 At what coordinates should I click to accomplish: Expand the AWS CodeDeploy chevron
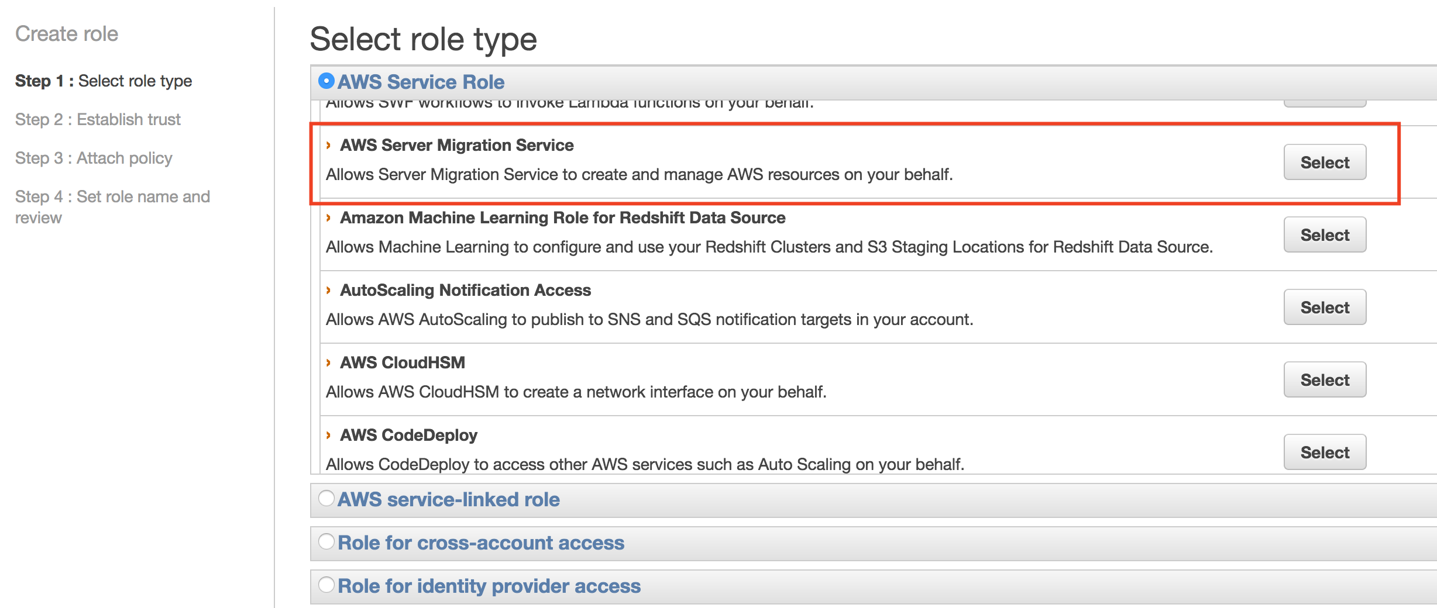pos(329,435)
